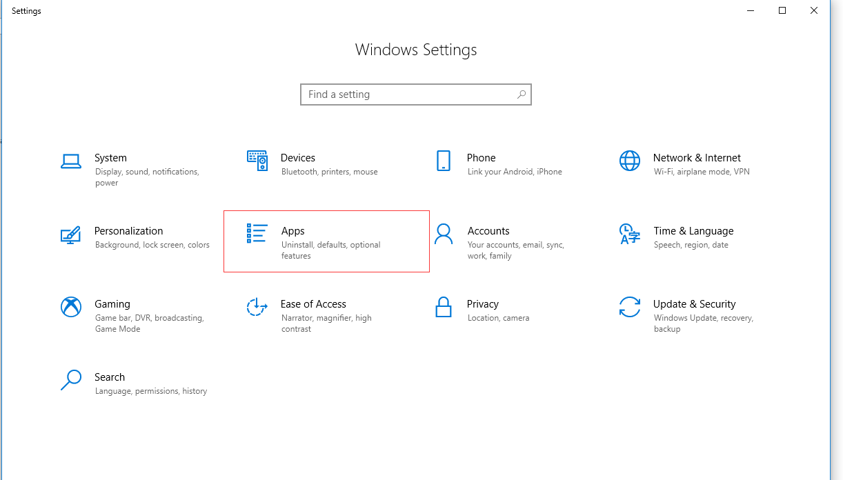Click the Time & Language icon
Viewport: 843px width, 480px height.
[629, 234]
